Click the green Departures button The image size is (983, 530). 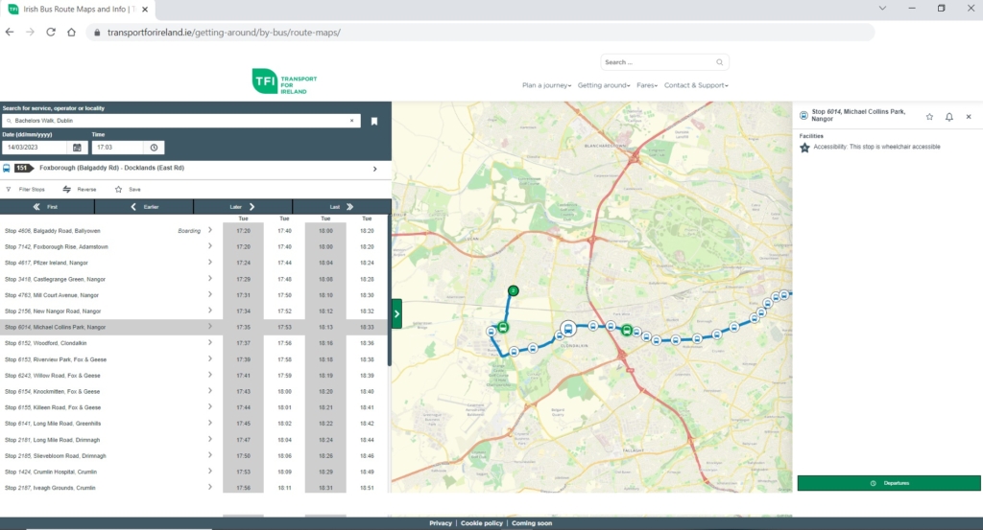pos(889,483)
